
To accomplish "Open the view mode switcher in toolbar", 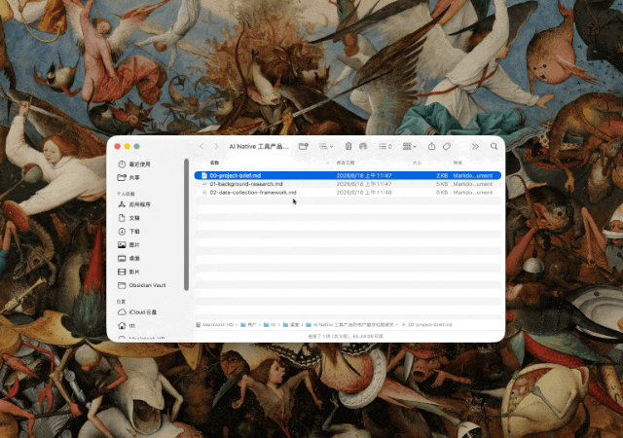I will (385, 146).
